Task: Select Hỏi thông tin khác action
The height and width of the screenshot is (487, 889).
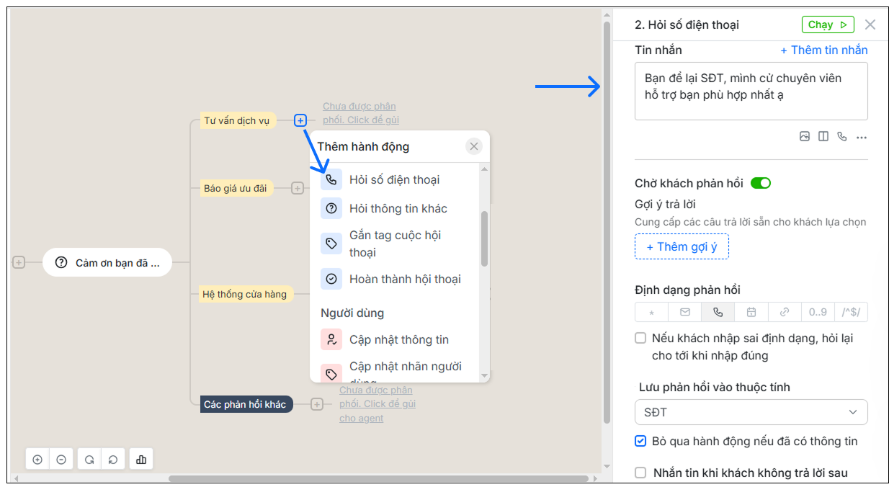Action: [x=398, y=208]
